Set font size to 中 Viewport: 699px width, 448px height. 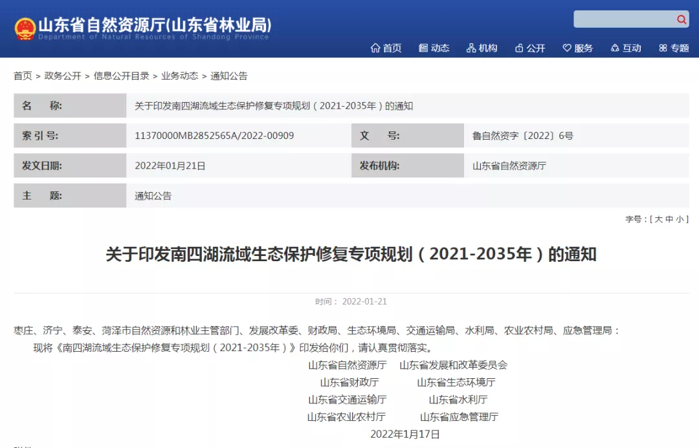669,219
